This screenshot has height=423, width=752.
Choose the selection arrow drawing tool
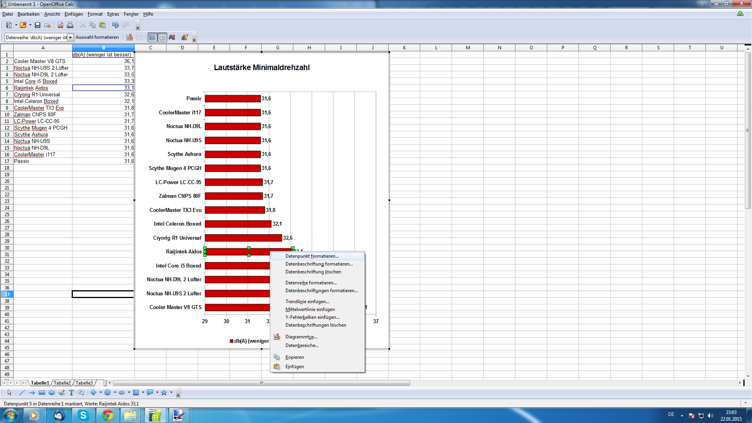coord(9,392)
